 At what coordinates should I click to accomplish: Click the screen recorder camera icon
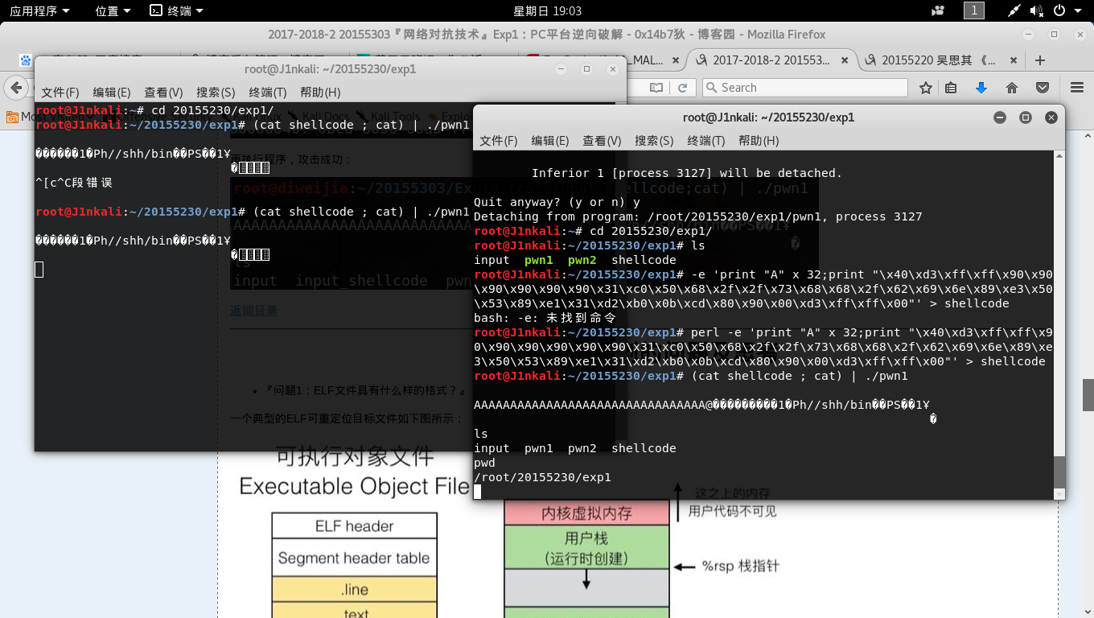coord(938,10)
